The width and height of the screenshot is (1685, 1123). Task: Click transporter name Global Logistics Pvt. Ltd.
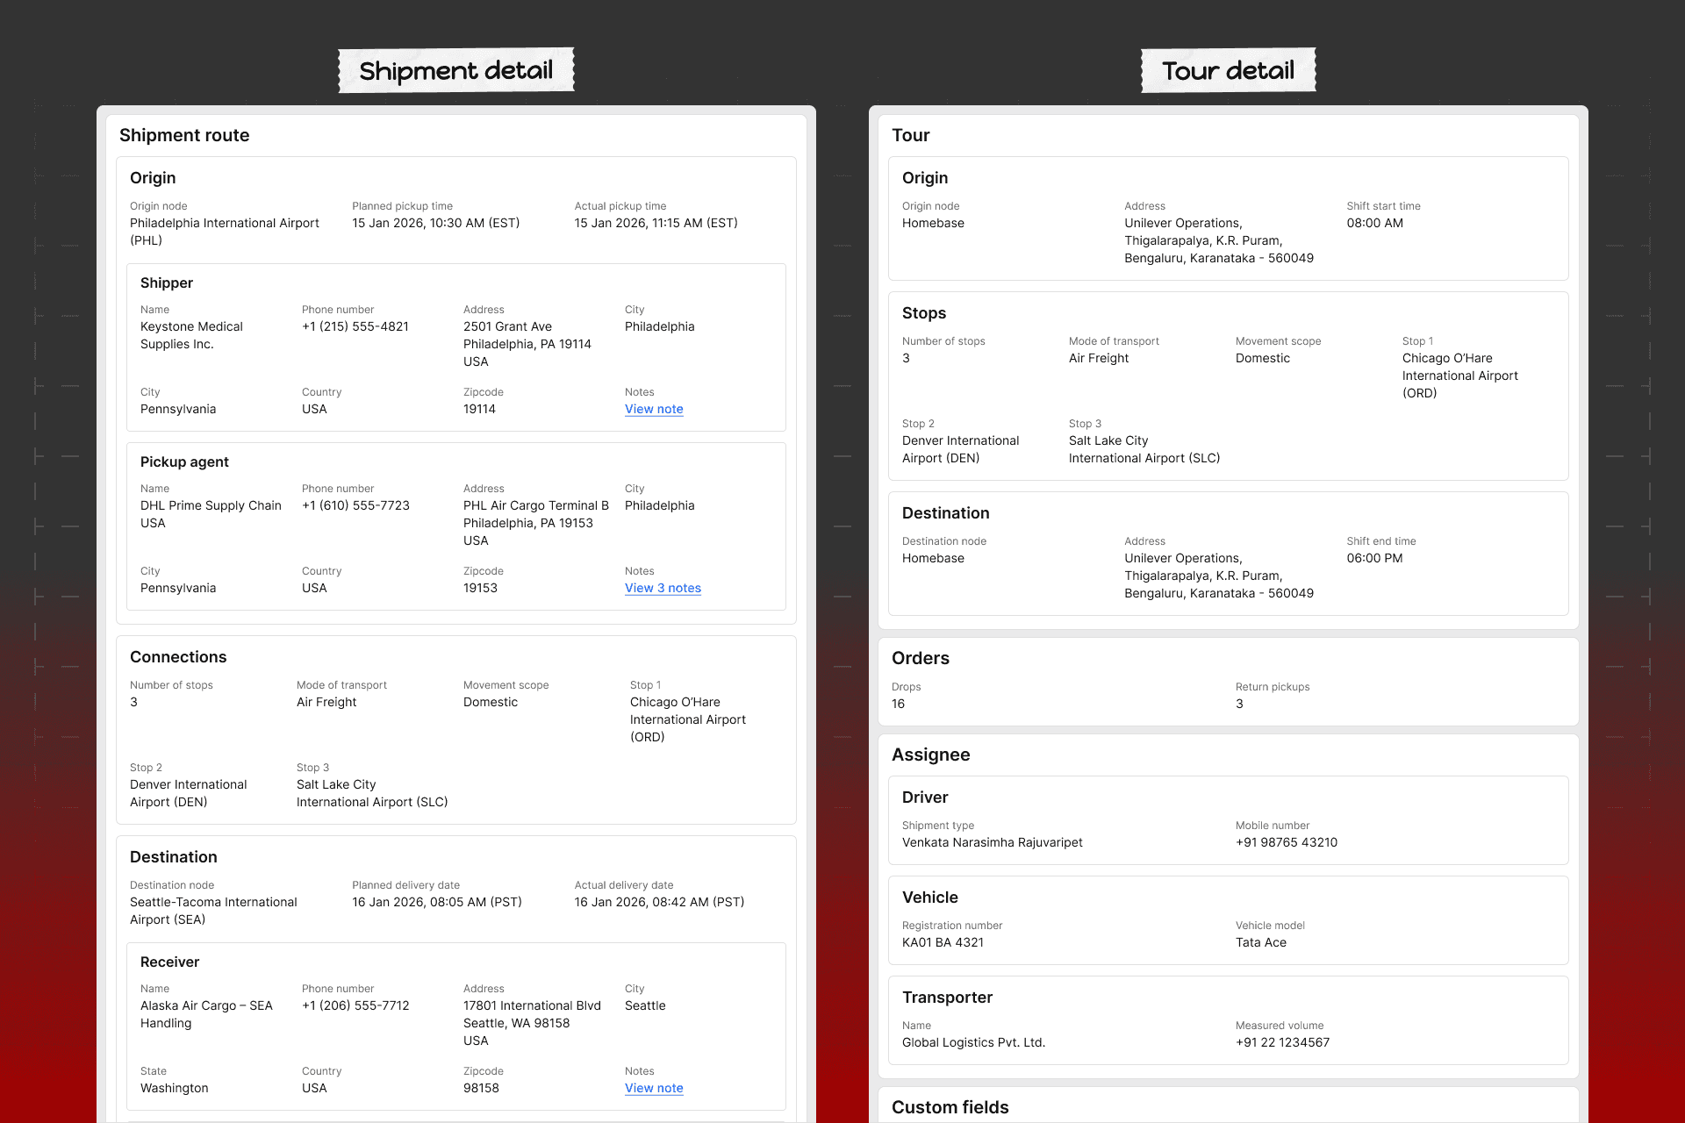click(973, 1042)
